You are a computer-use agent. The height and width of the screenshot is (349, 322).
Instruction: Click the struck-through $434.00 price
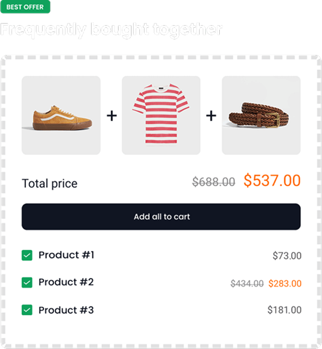click(x=247, y=283)
